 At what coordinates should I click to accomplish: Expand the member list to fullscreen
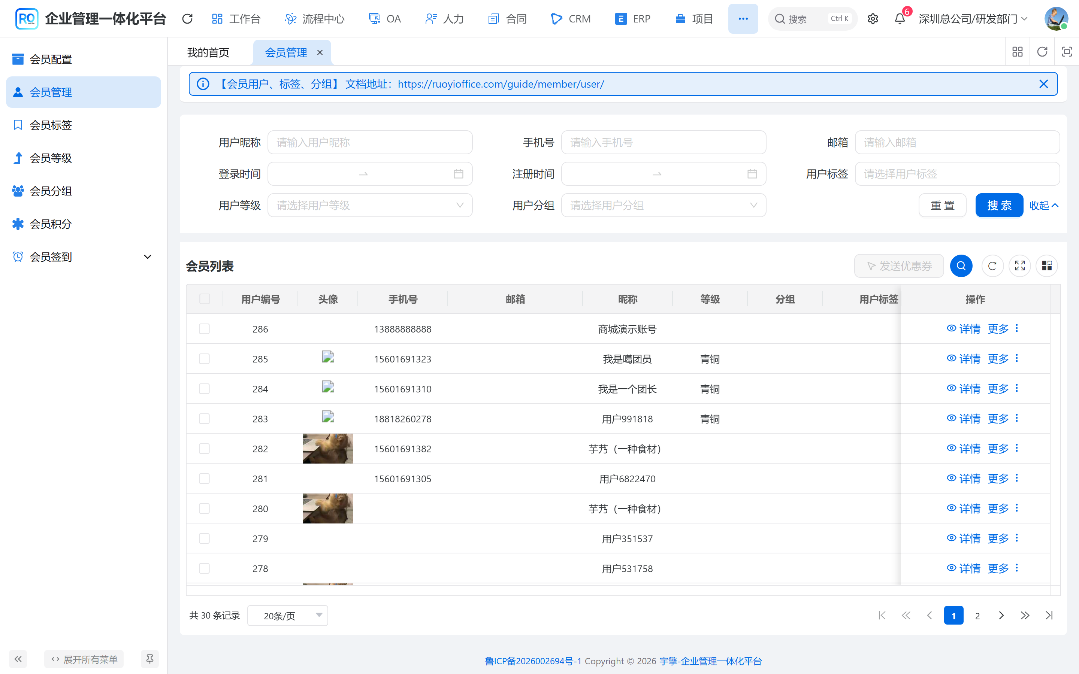tap(1020, 266)
